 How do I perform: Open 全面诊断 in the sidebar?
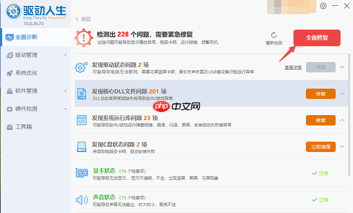[35, 37]
